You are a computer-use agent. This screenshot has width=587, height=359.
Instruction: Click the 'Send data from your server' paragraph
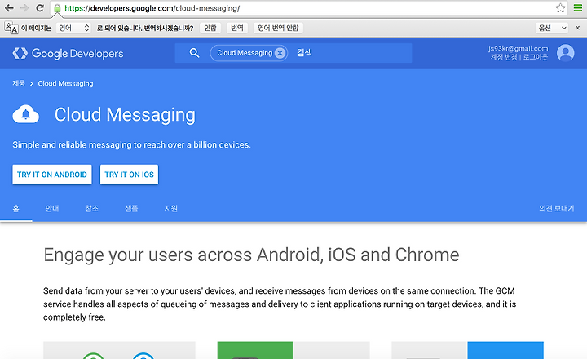tap(280, 304)
